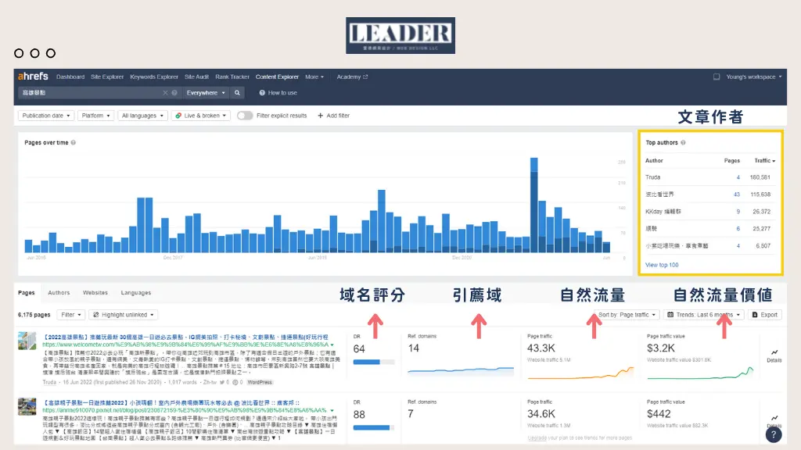The image size is (801, 450).
Task: Open Details chart icon for first result
Action: click(x=774, y=354)
